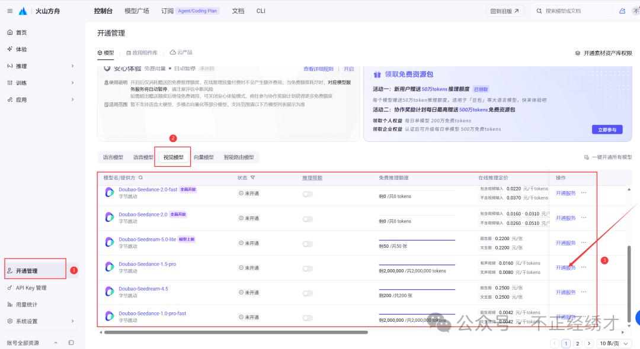Expand the 推理 sidebar section chevron
This screenshot has width=640, height=349.
(73, 66)
